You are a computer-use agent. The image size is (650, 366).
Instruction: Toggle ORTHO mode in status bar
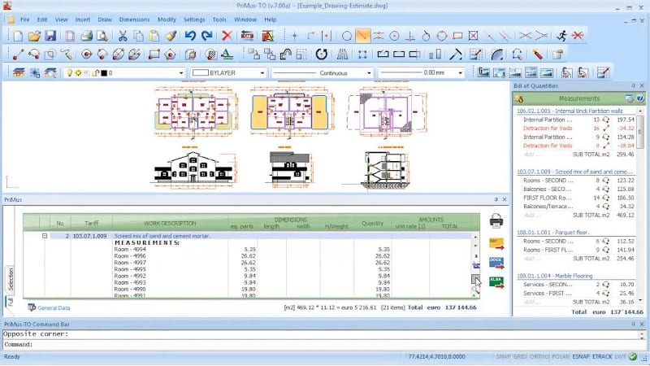click(539, 356)
